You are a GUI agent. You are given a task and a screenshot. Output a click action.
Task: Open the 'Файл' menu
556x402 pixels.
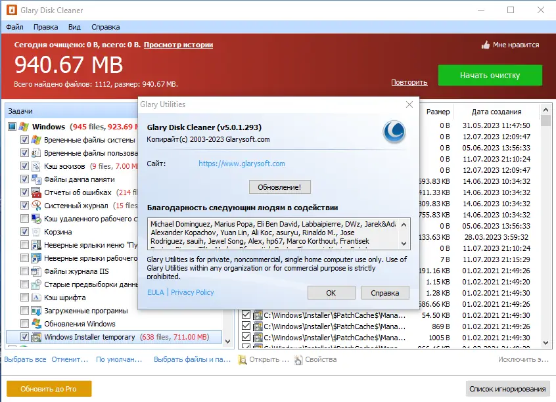point(14,27)
